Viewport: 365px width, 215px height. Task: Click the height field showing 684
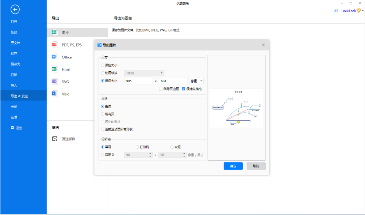[x=173, y=81]
